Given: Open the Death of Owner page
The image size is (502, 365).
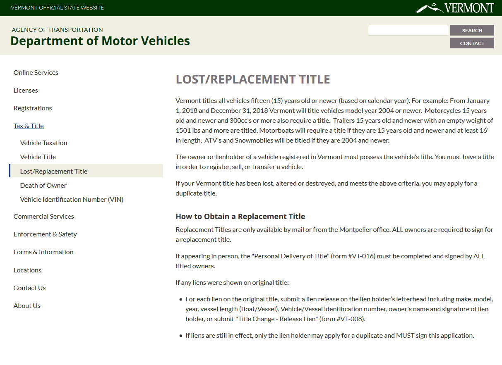Looking at the screenshot, I should pyautogui.click(x=43, y=185).
